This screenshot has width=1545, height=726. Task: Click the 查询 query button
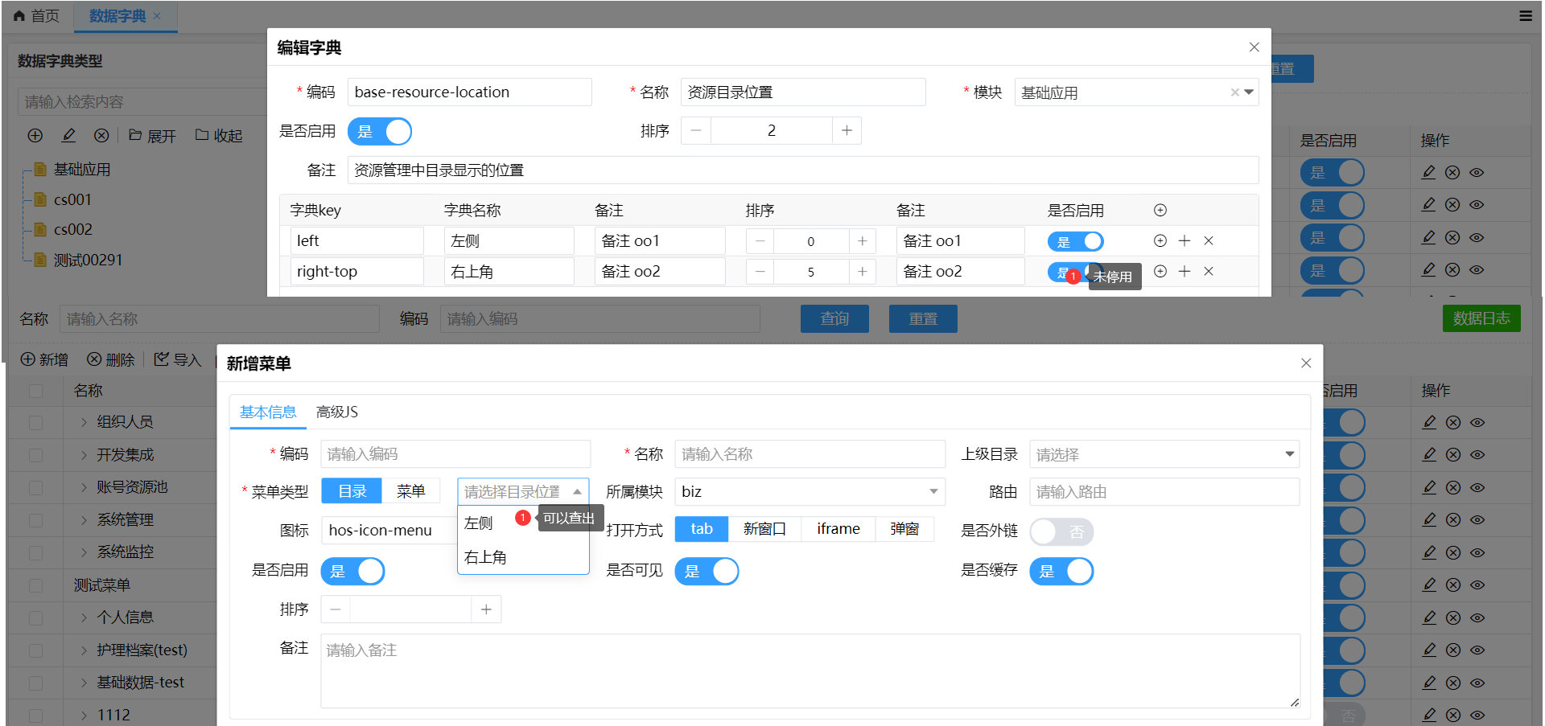coord(834,318)
